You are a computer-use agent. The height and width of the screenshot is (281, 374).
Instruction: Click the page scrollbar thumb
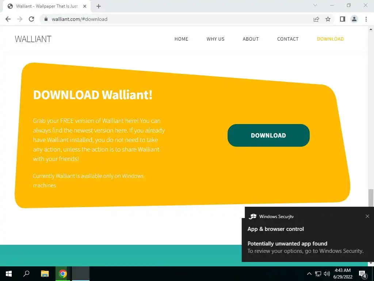(371, 198)
